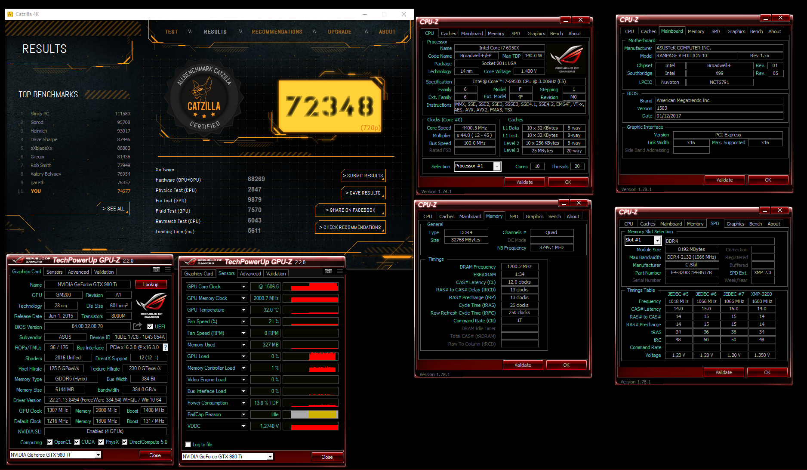807x470 pixels.
Task: Open the UPGRADE tab in Catzilla
Action: (x=339, y=32)
